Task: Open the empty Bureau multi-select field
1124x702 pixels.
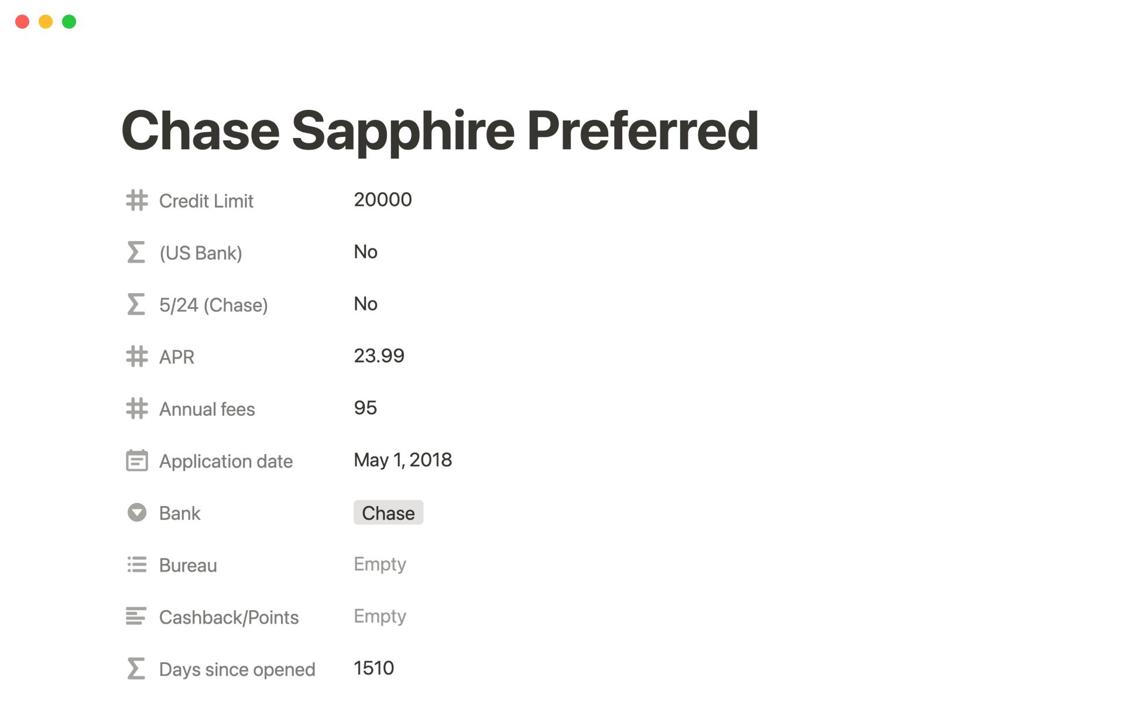Action: click(x=380, y=565)
